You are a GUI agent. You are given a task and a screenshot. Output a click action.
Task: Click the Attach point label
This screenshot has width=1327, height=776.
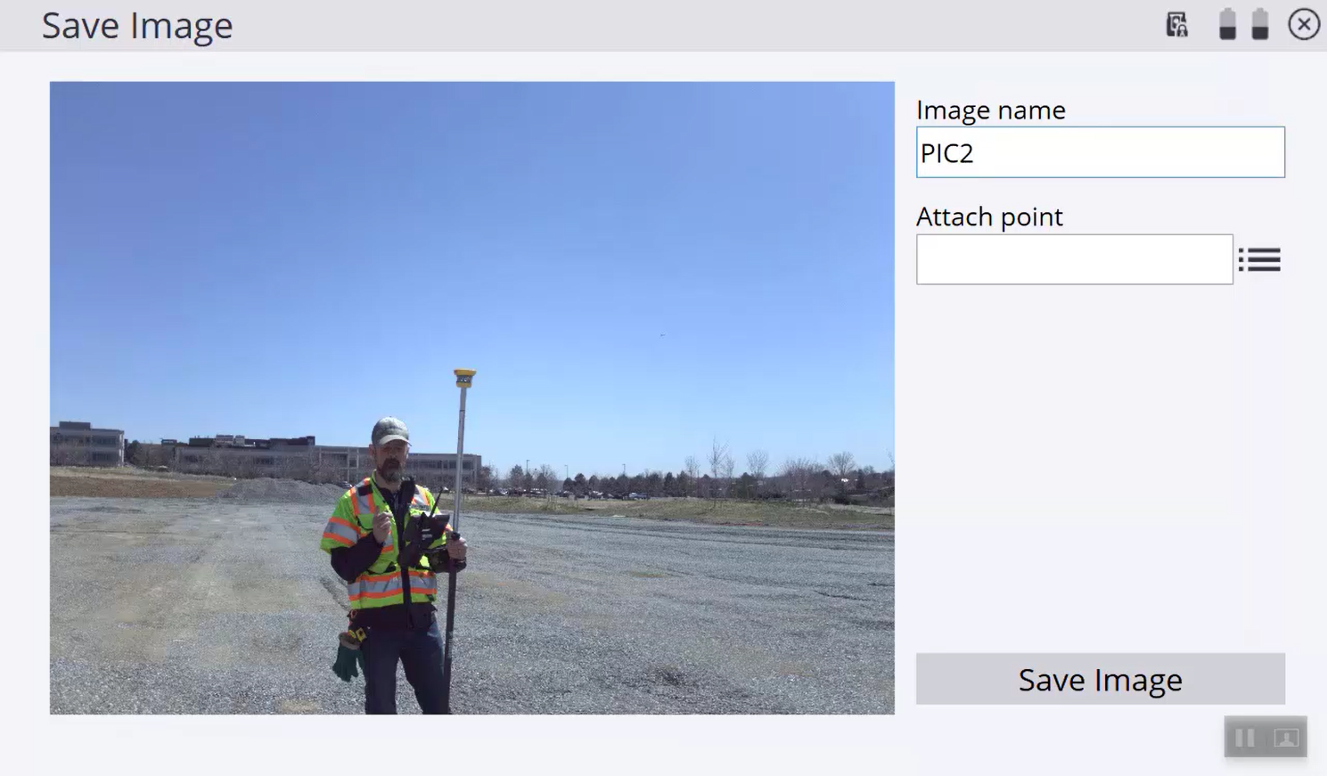tap(989, 216)
